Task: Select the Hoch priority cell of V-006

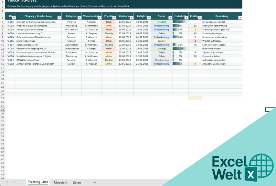Action: coord(109,41)
